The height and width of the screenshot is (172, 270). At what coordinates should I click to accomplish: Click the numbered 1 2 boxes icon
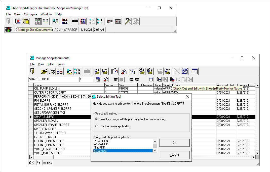[100, 21]
